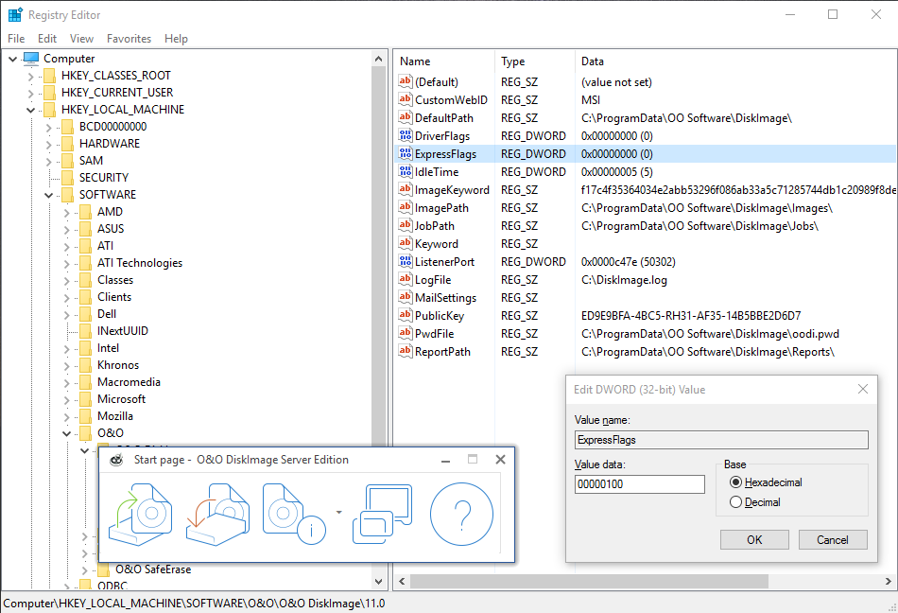898x613 pixels.
Task: Click the LogFile string value icon
Action: pyautogui.click(x=406, y=279)
